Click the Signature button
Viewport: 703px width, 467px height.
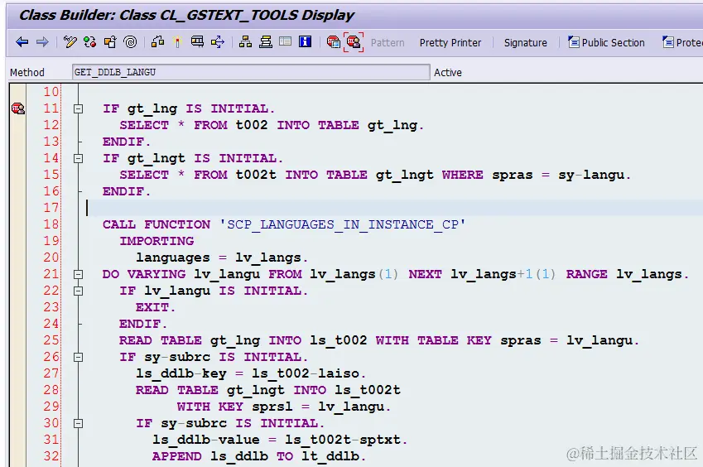click(526, 43)
